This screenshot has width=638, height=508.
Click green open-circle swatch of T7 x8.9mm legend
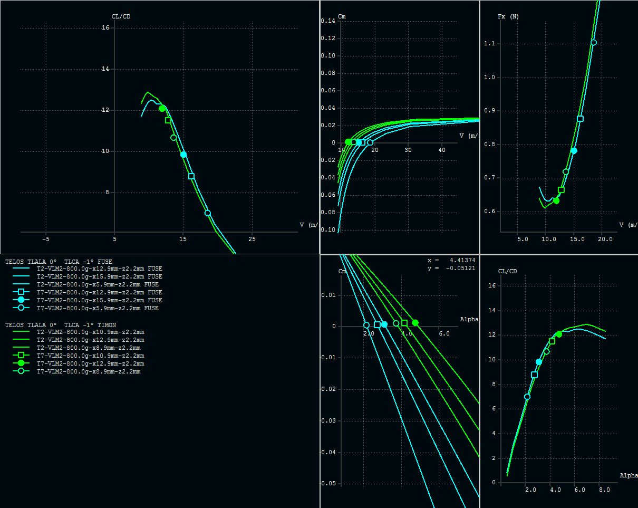coord(21,371)
